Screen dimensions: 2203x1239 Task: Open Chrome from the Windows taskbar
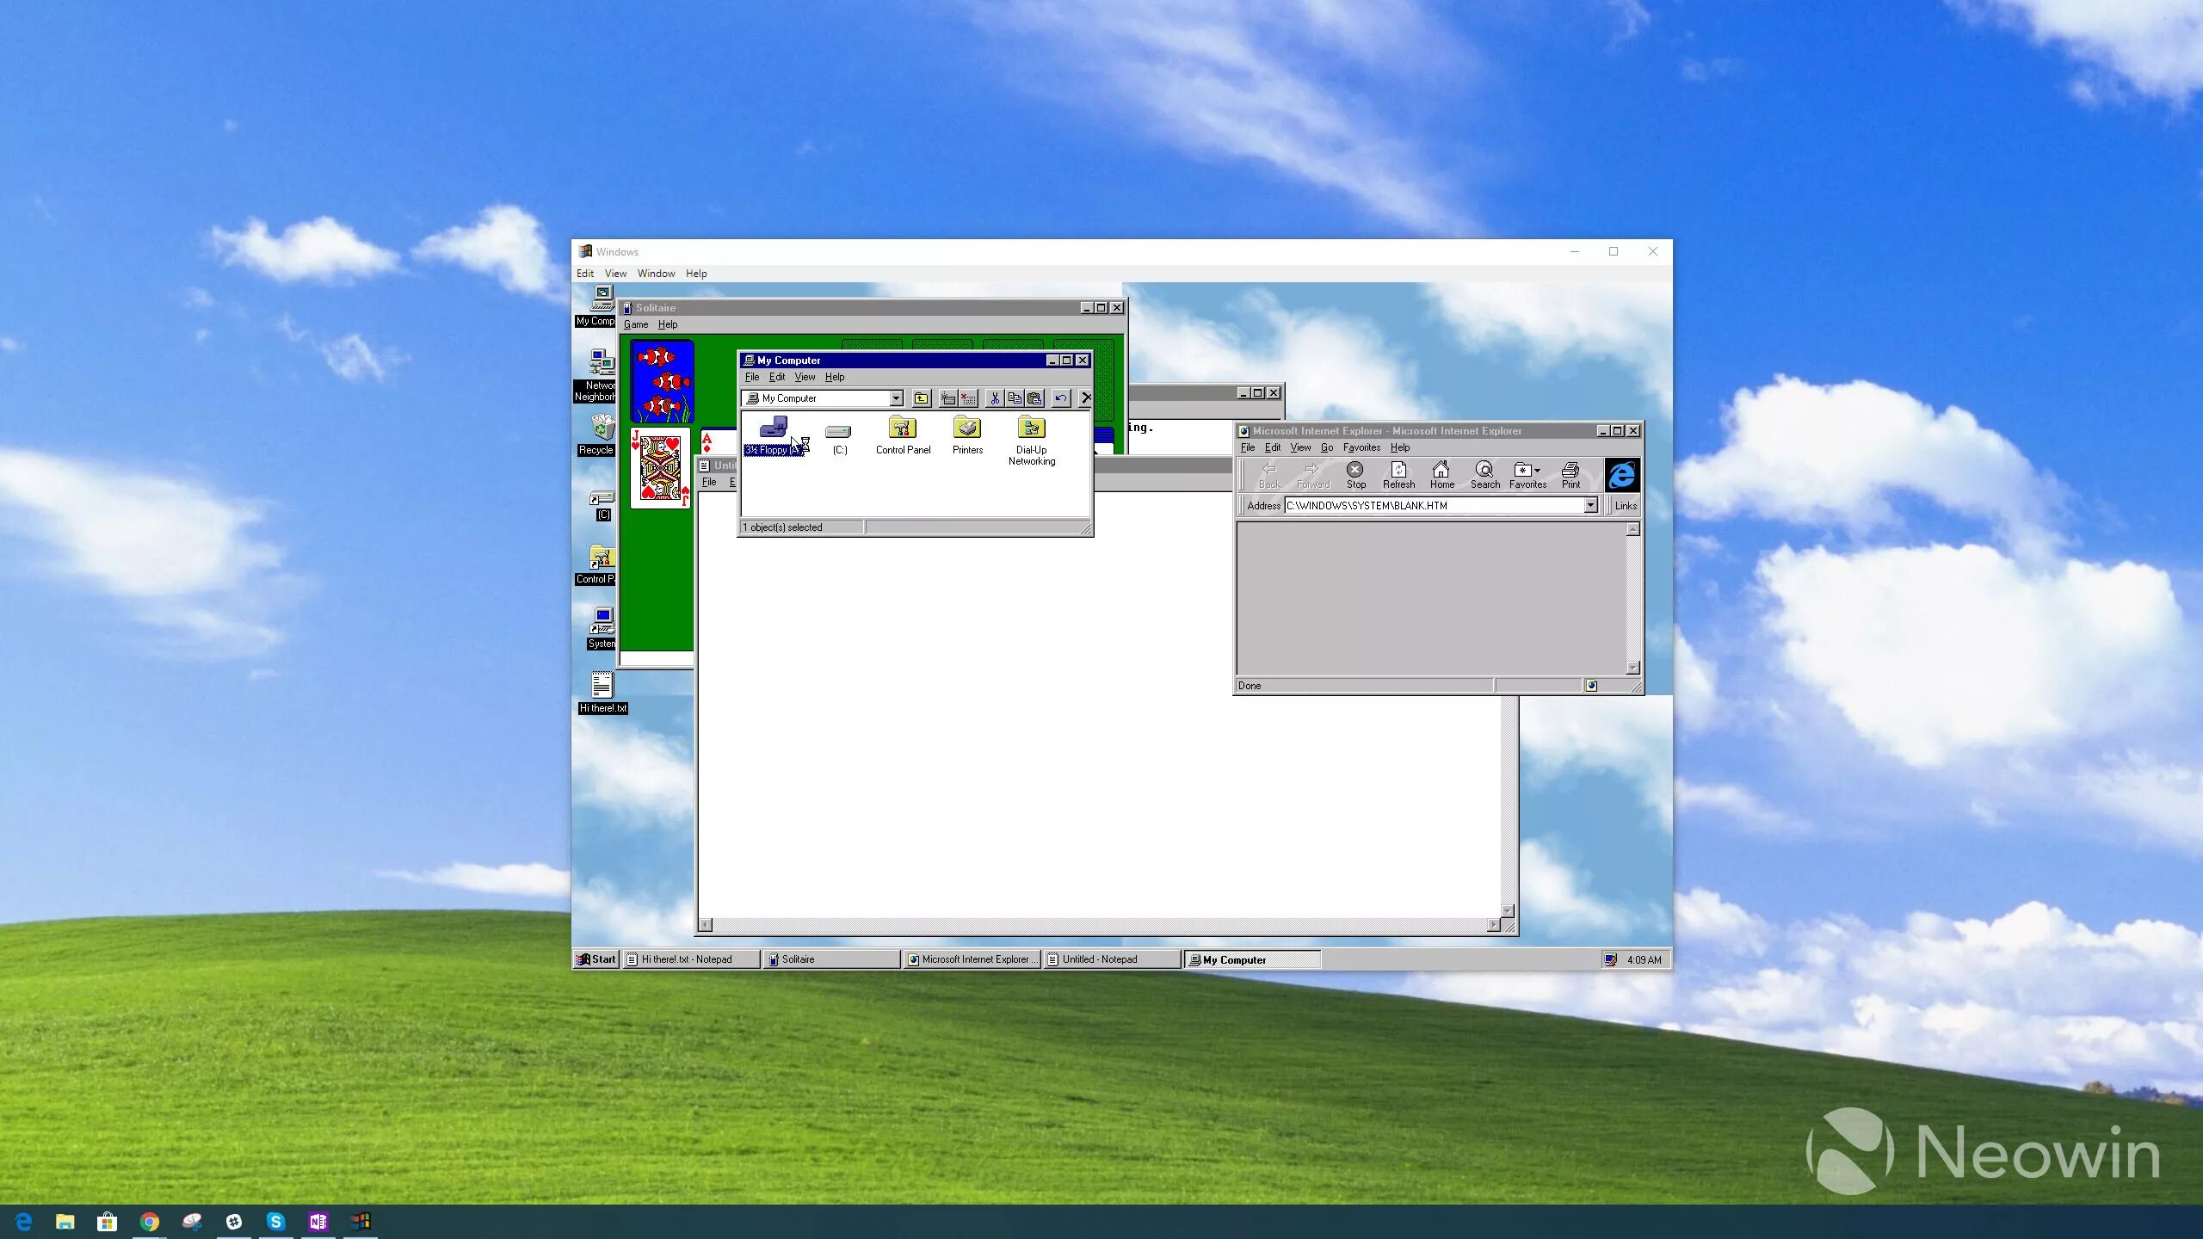(150, 1222)
